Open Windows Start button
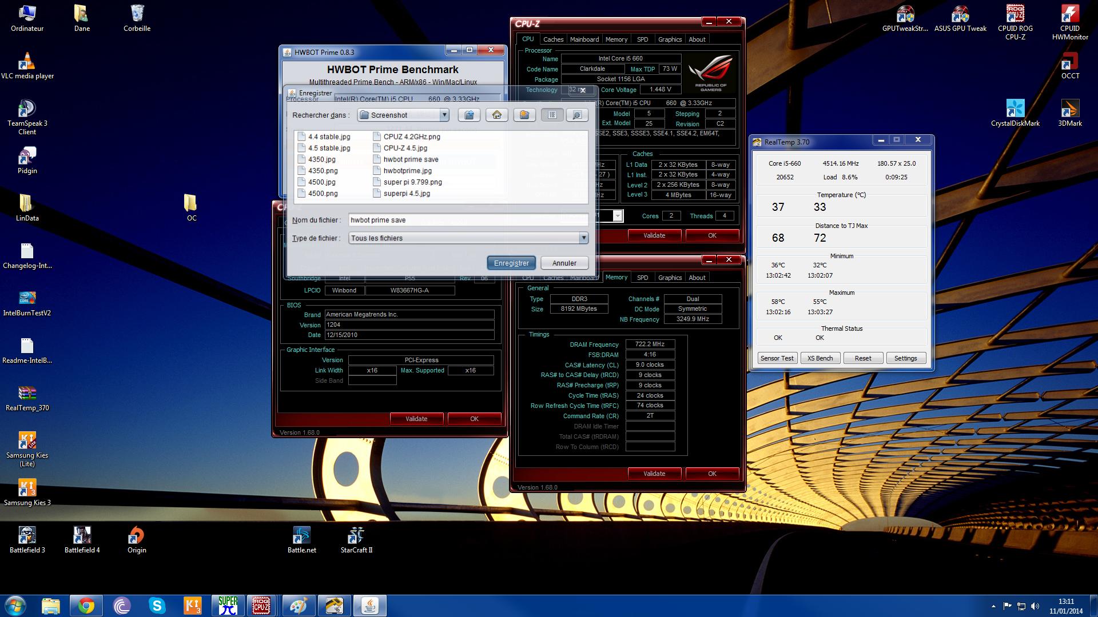 pos(15,606)
